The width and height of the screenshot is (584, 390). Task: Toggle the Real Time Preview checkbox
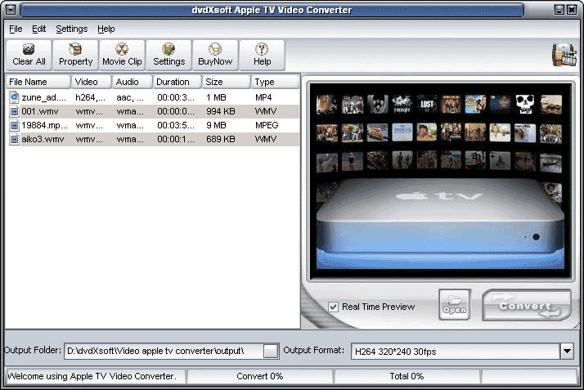tap(333, 307)
